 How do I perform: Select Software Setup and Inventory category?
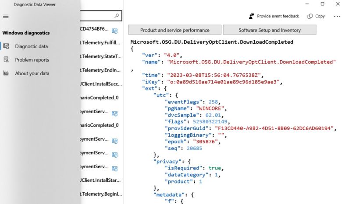269,30
